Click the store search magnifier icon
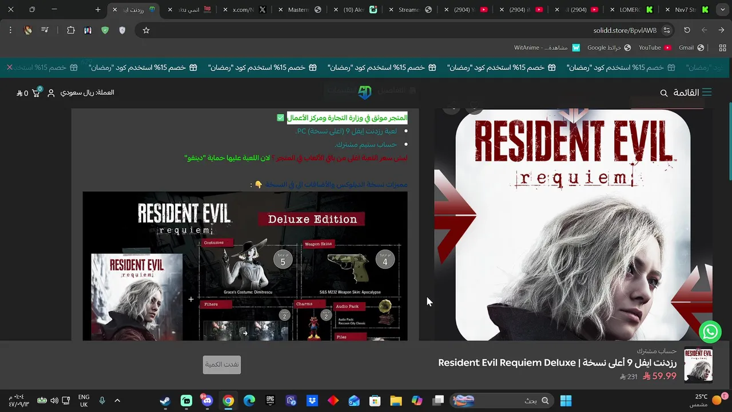 click(664, 93)
